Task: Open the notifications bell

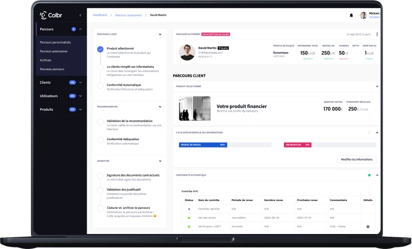Action: [351, 15]
